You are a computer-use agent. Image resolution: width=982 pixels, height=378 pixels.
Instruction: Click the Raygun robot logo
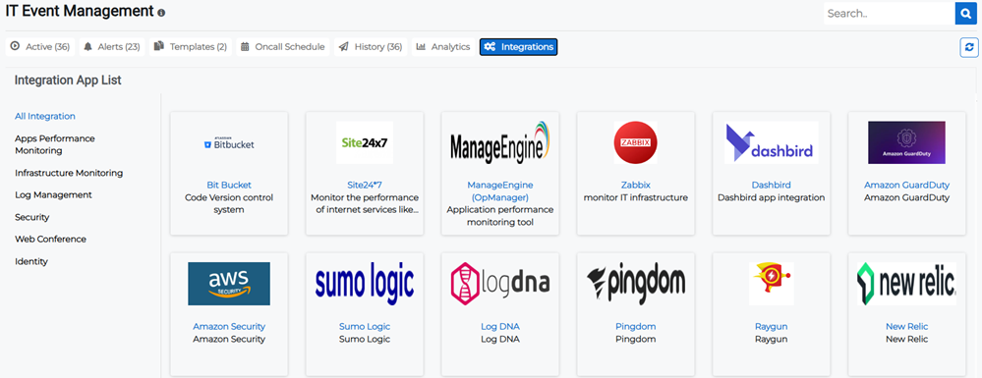point(772,284)
